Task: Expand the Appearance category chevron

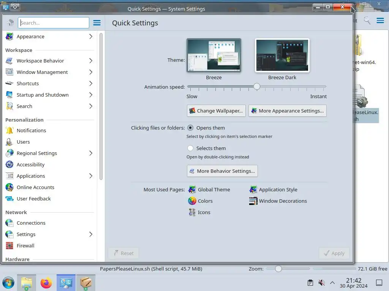Action: tap(91, 36)
